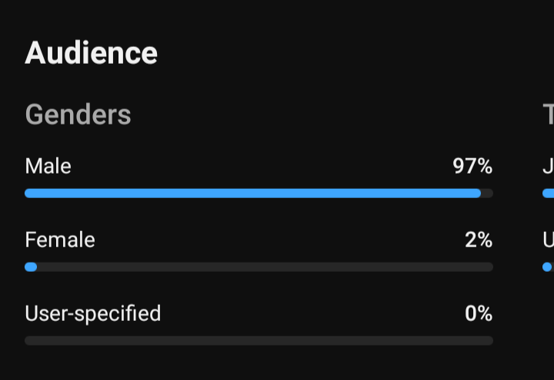Select the User-specified label
This screenshot has width=554, height=380.
(93, 314)
